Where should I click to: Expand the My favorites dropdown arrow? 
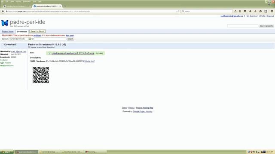[x=258, y=16]
